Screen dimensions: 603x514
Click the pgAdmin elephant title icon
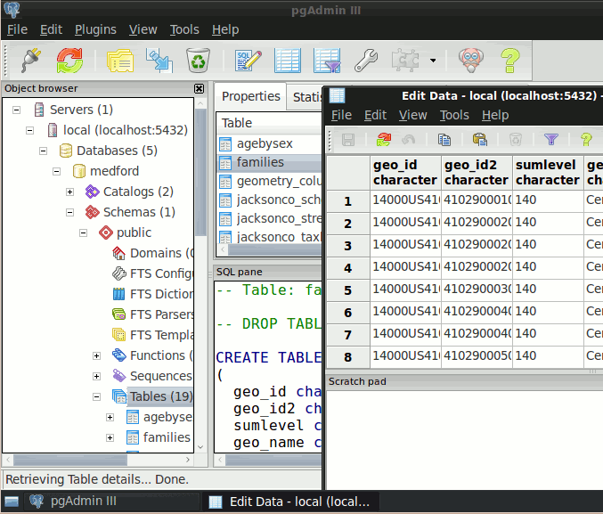(x=12, y=10)
